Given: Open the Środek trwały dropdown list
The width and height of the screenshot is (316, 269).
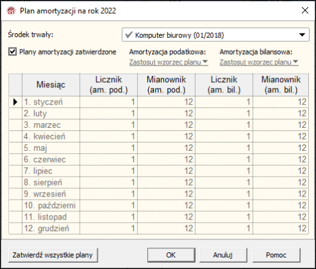Looking at the screenshot, I should (302, 35).
